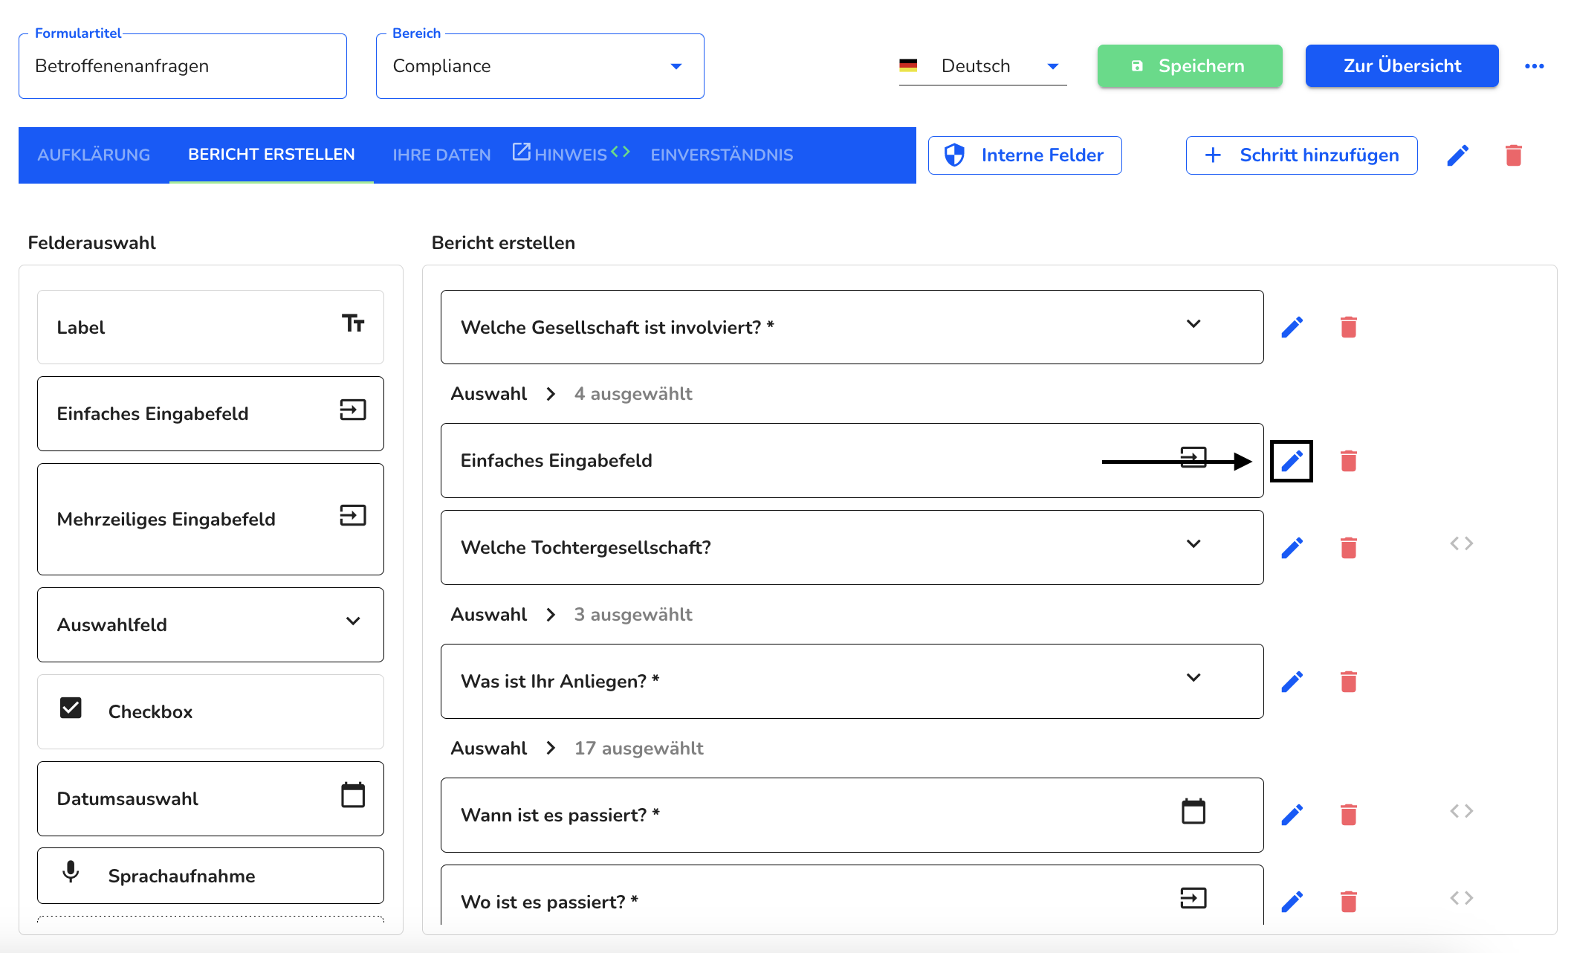Viewport: 1574px width, 953px height.
Task: Open the EINVERSTÄNDNIS tab
Action: (722, 155)
